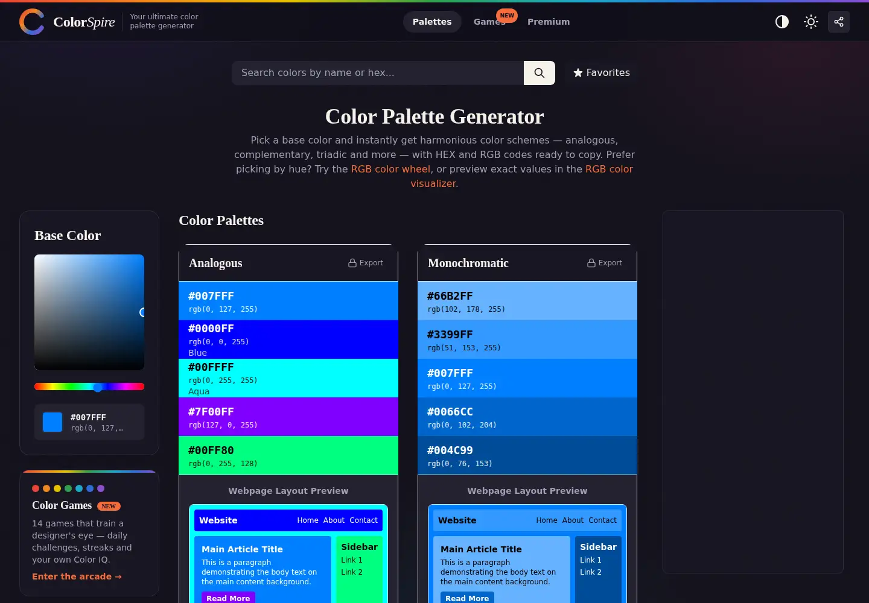Click Read More in Monochromatic preview
Viewport: 869px width, 603px height.
[x=467, y=598]
